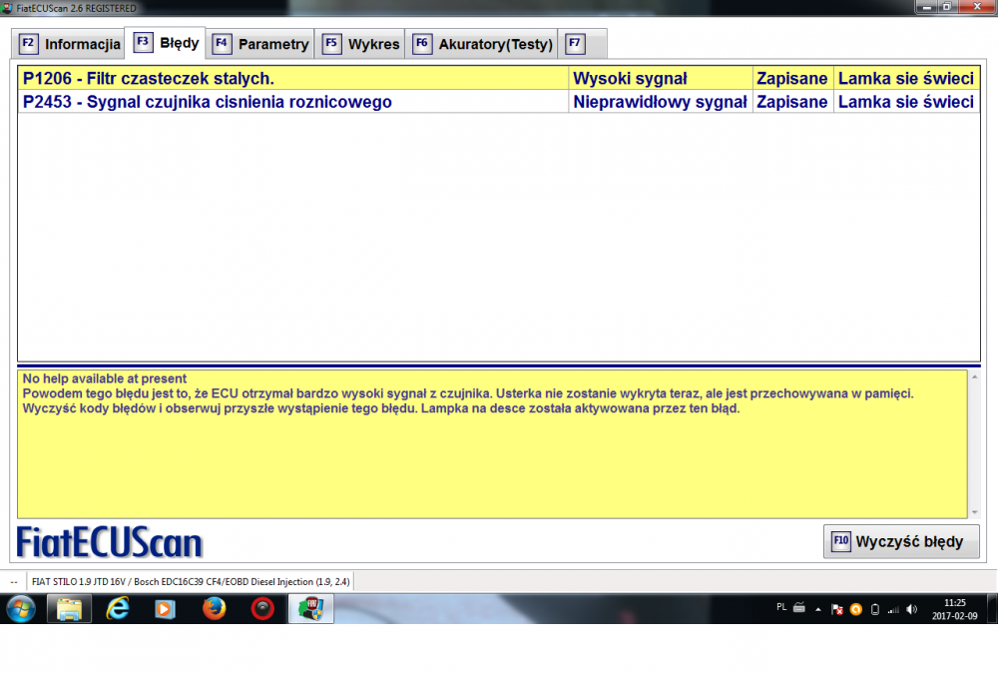Click the help text scrollbar down arrow

(974, 512)
